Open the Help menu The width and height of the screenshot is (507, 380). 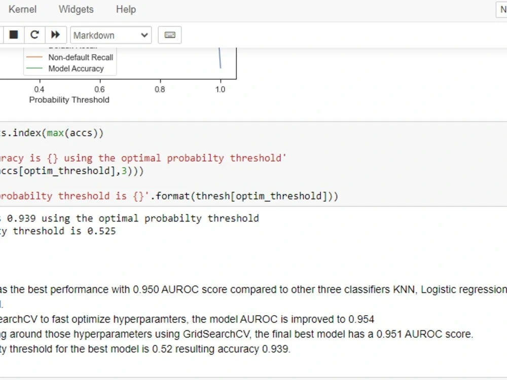pos(126,9)
